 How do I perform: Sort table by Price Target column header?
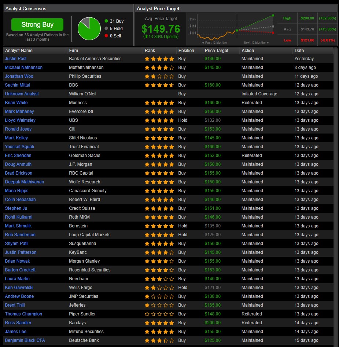(217, 51)
